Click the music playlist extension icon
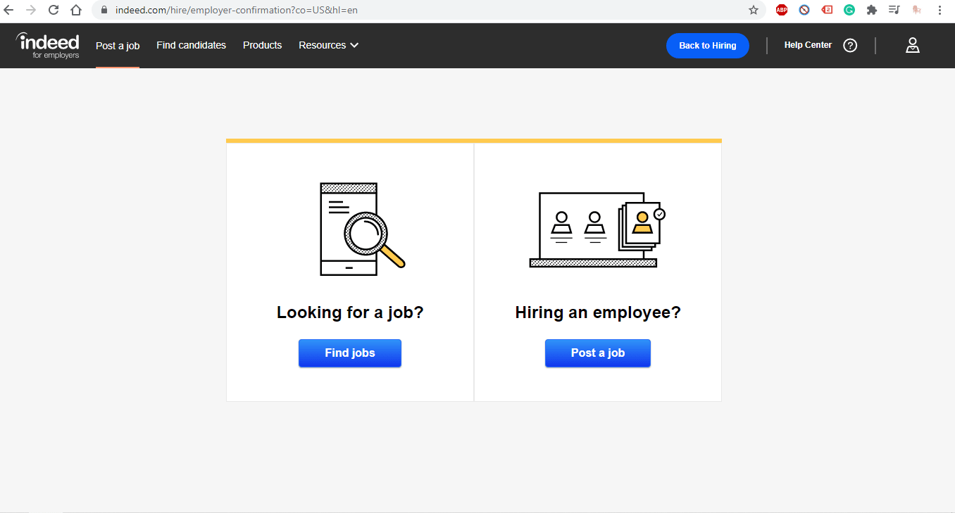 [x=894, y=10]
